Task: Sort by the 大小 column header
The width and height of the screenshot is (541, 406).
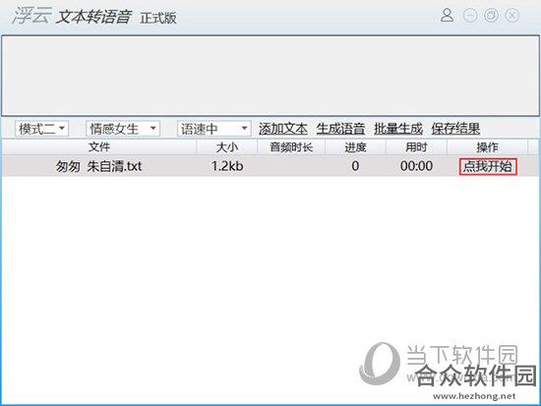Action: pos(226,147)
